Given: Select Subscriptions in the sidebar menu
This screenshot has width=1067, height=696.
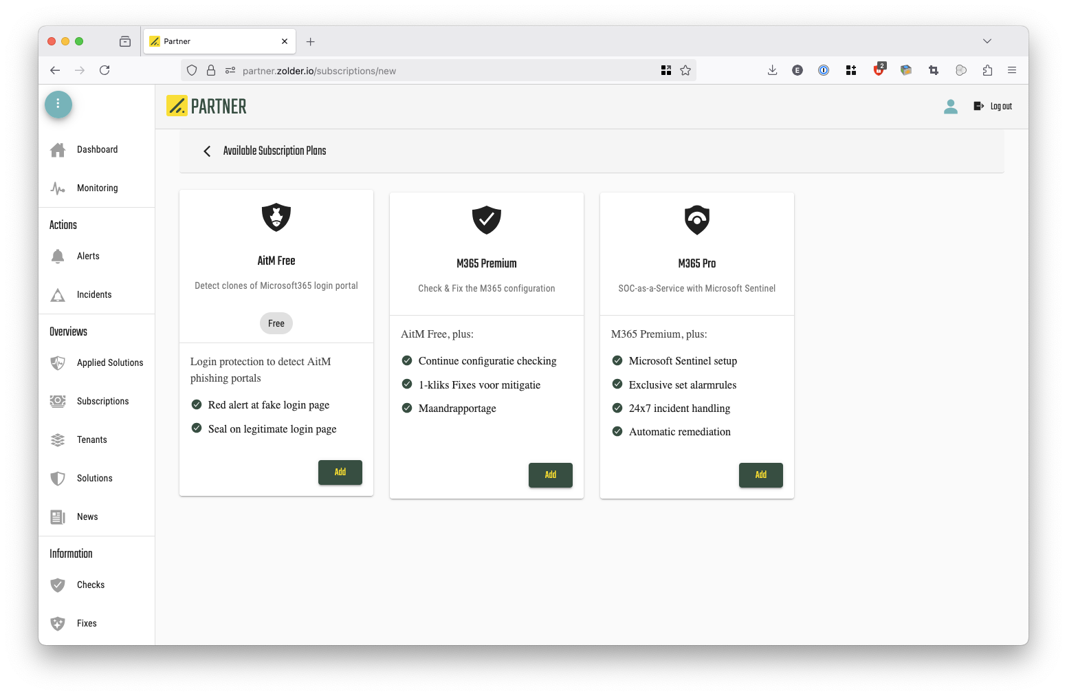Looking at the screenshot, I should click(102, 402).
